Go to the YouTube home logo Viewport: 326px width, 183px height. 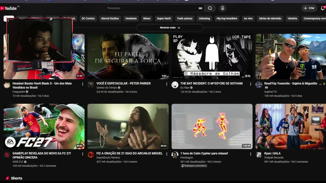[x=8, y=8]
